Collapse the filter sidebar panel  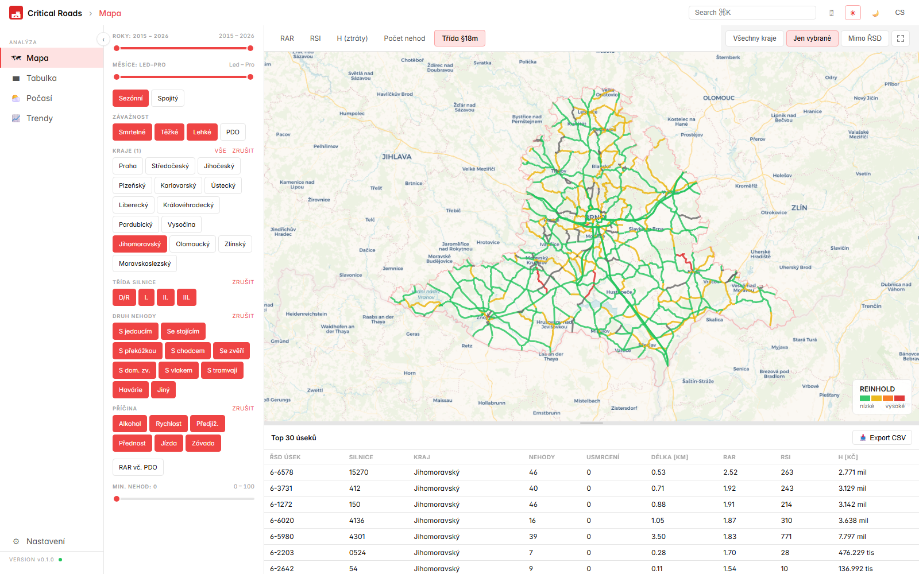point(103,39)
